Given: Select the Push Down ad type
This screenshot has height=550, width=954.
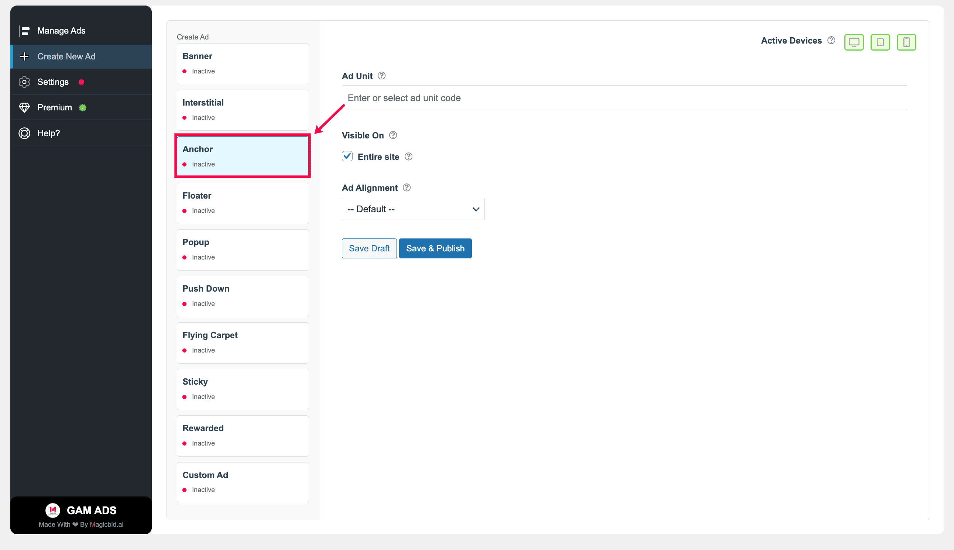Looking at the screenshot, I should point(243,296).
